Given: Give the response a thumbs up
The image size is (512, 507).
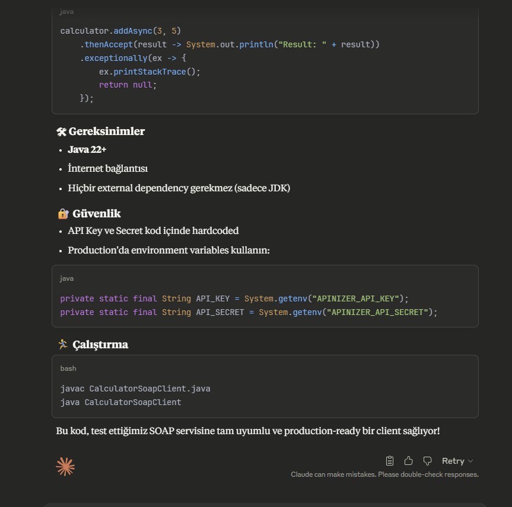Looking at the screenshot, I should pyautogui.click(x=408, y=461).
